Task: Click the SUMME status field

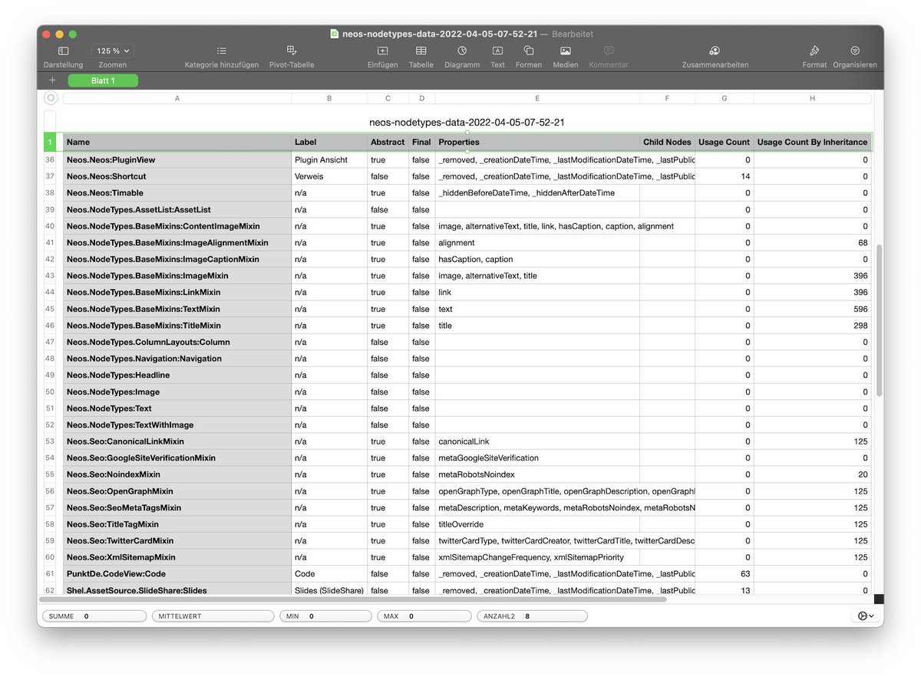Action: click(x=94, y=616)
